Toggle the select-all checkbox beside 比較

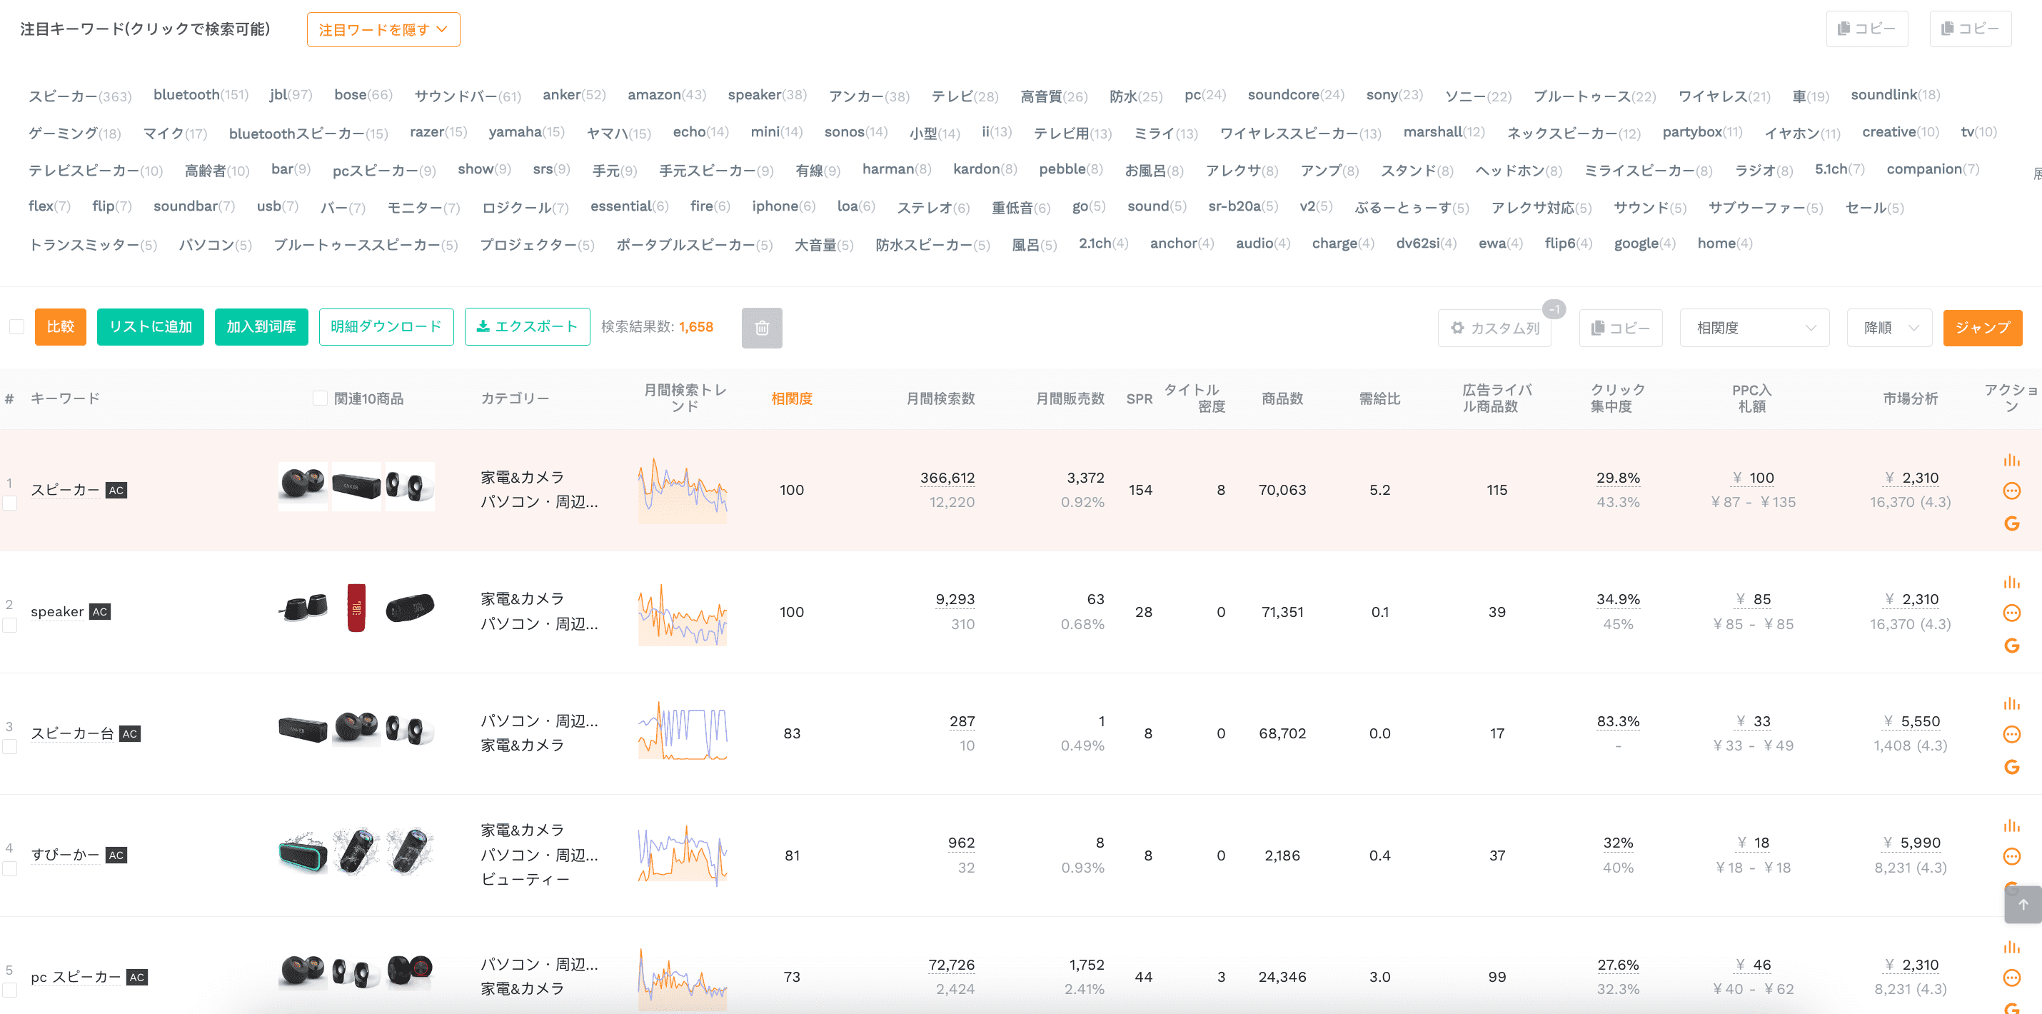click(16, 326)
